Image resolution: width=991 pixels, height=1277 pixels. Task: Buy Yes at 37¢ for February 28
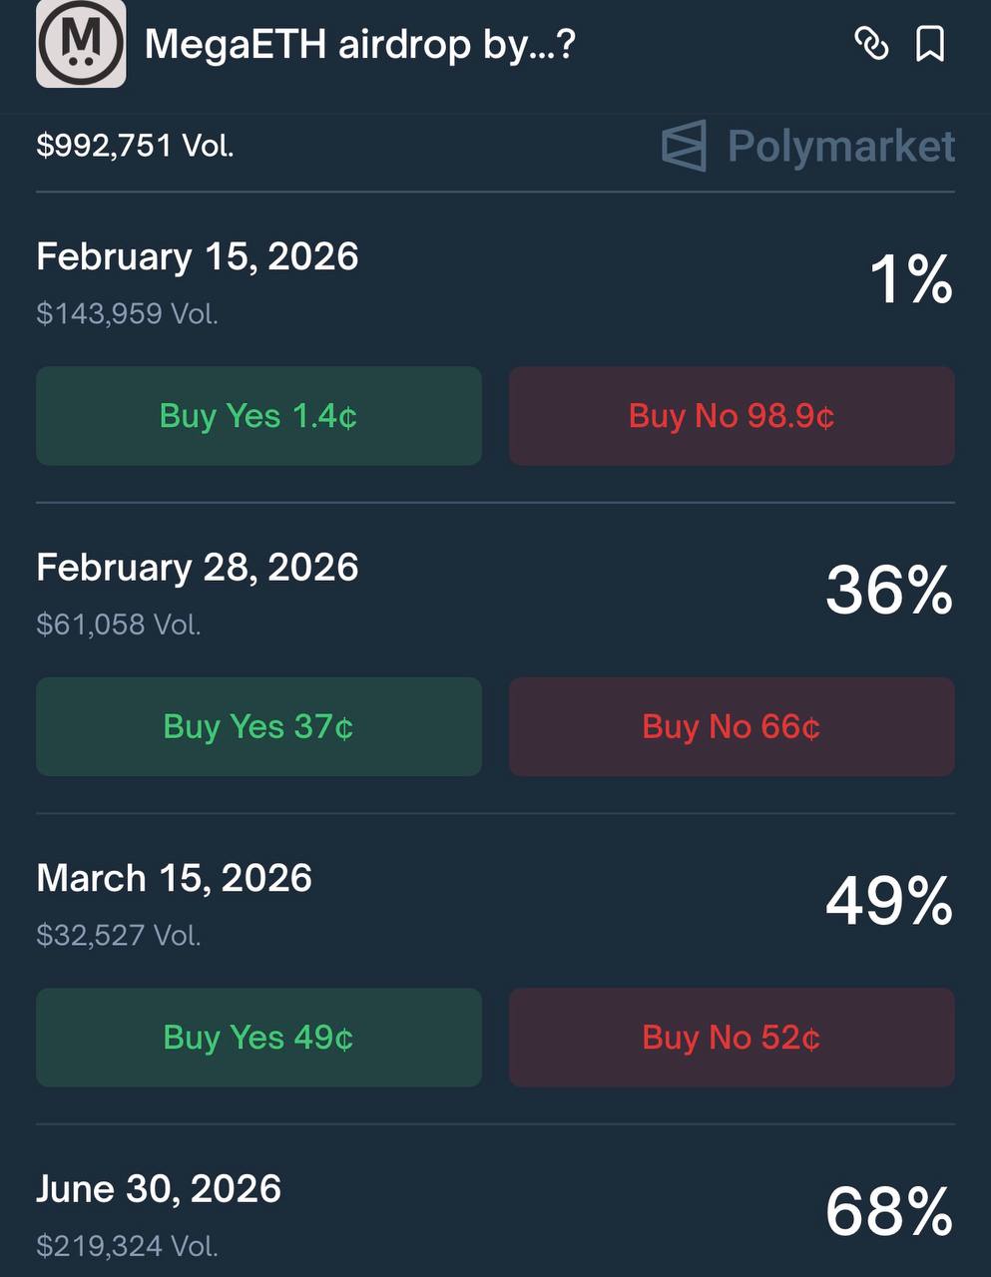[258, 727]
